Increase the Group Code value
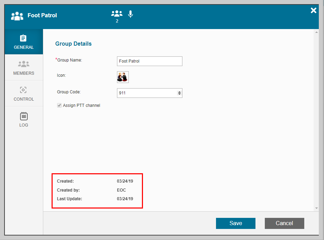This screenshot has height=240, width=324. point(179,92)
